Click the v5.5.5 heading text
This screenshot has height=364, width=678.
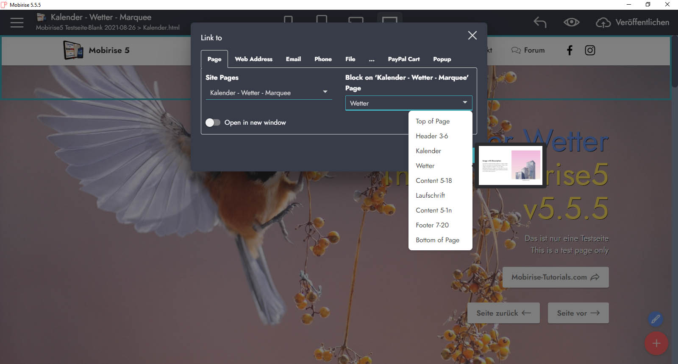click(566, 208)
